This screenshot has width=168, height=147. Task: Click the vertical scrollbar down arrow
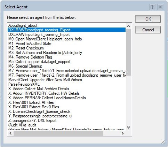coord(128,127)
